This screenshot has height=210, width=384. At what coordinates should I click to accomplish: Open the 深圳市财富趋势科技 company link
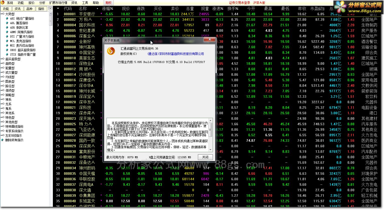176,54
